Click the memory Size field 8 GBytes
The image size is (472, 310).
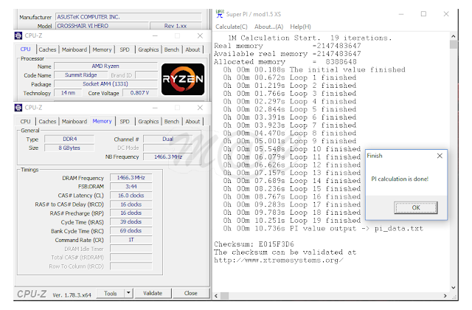(x=69, y=148)
